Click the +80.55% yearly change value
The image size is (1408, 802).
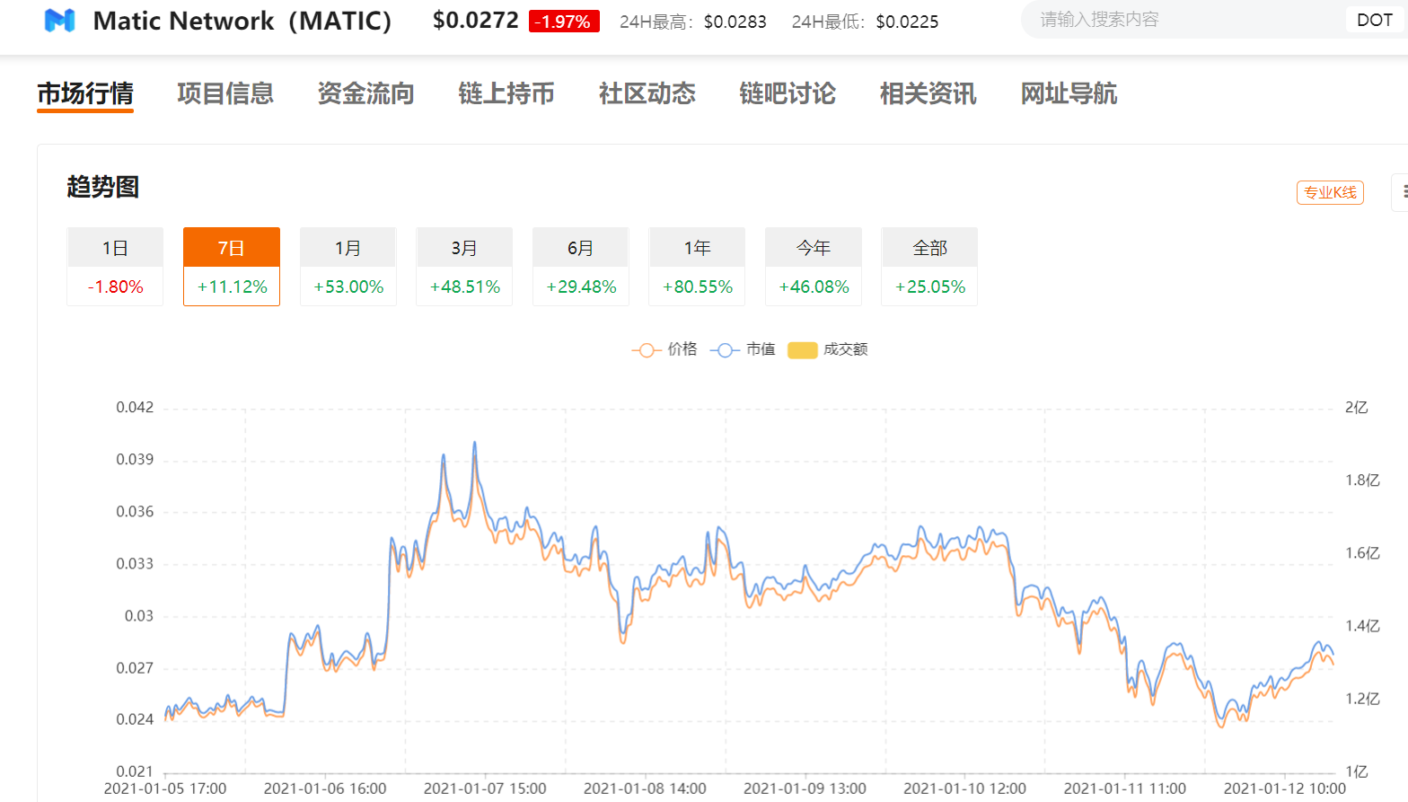(x=697, y=286)
